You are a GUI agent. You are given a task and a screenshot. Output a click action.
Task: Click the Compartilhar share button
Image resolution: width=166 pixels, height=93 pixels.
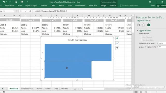[161, 6]
